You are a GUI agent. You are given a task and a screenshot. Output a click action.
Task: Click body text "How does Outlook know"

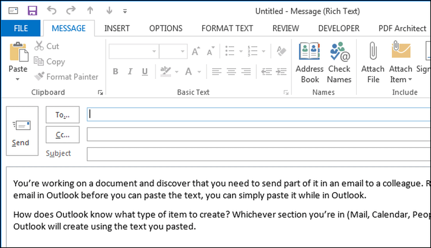coord(222,220)
